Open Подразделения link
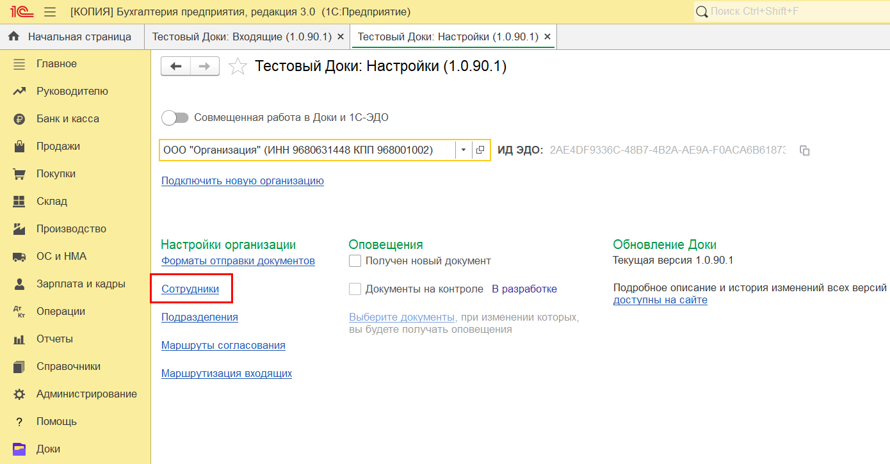This screenshot has width=890, height=464. (x=200, y=317)
